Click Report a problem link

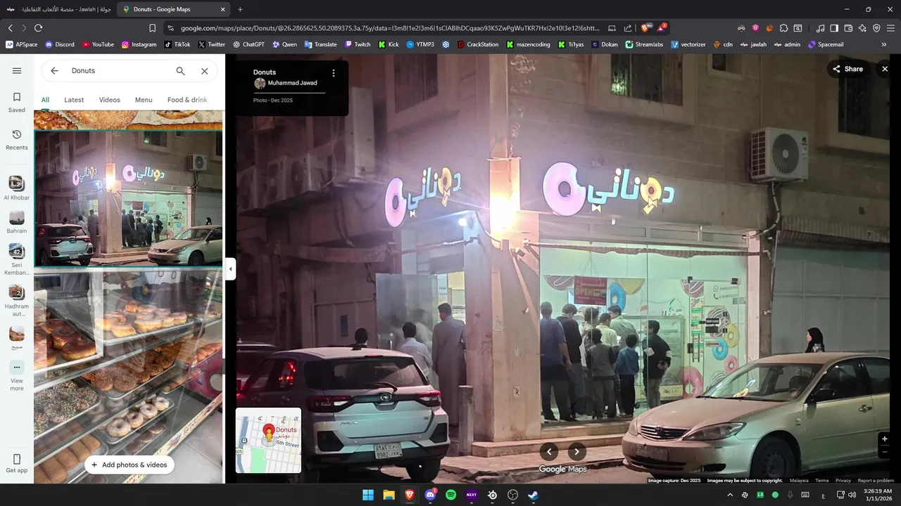(876, 481)
